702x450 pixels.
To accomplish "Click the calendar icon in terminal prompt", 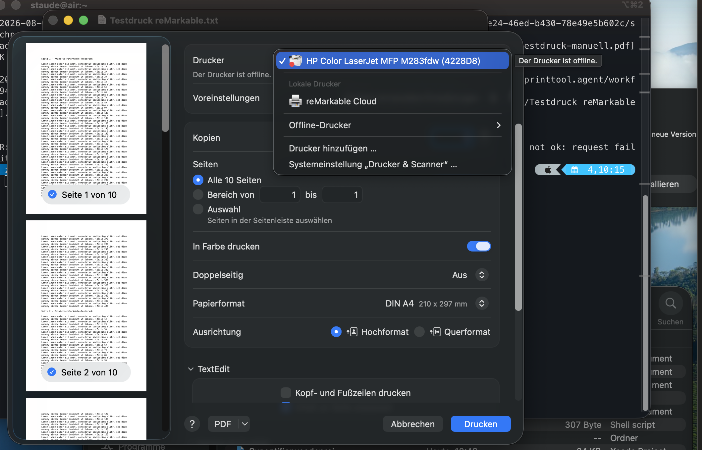I will (x=574, y=170).
